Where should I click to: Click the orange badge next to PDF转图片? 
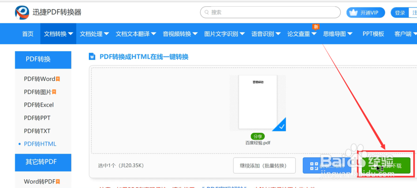(54, 92)
